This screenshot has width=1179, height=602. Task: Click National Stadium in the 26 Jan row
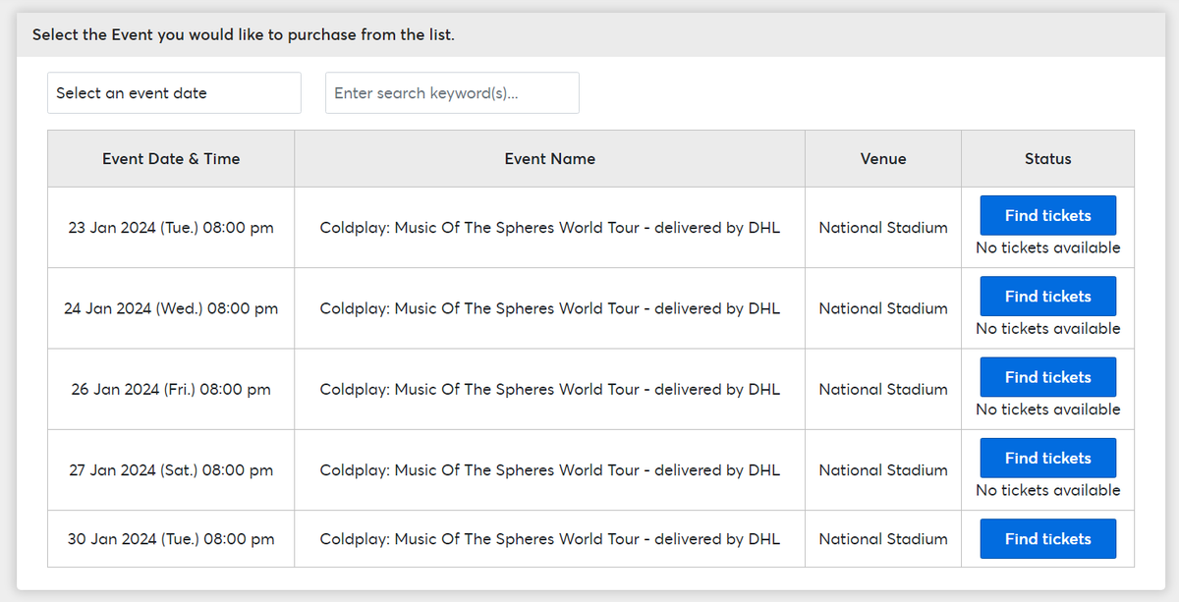(x=883, y=389)
